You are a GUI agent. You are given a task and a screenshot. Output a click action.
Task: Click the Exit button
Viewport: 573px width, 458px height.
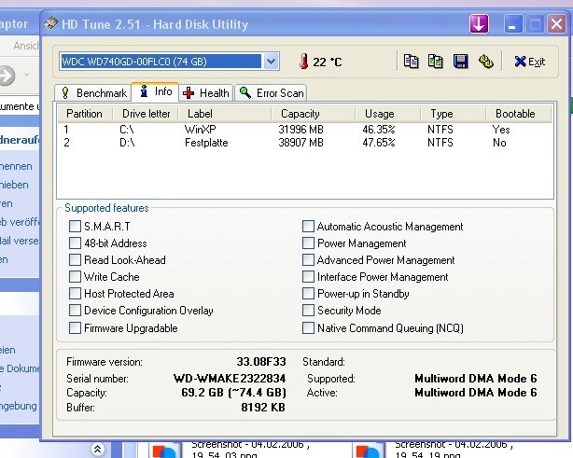pos(529,62)
